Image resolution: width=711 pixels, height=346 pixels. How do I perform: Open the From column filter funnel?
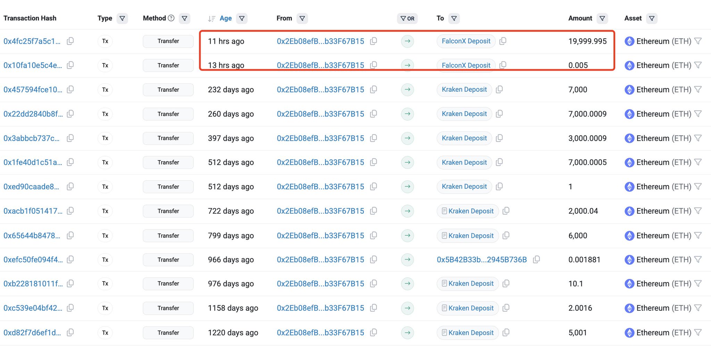point(302,18)
